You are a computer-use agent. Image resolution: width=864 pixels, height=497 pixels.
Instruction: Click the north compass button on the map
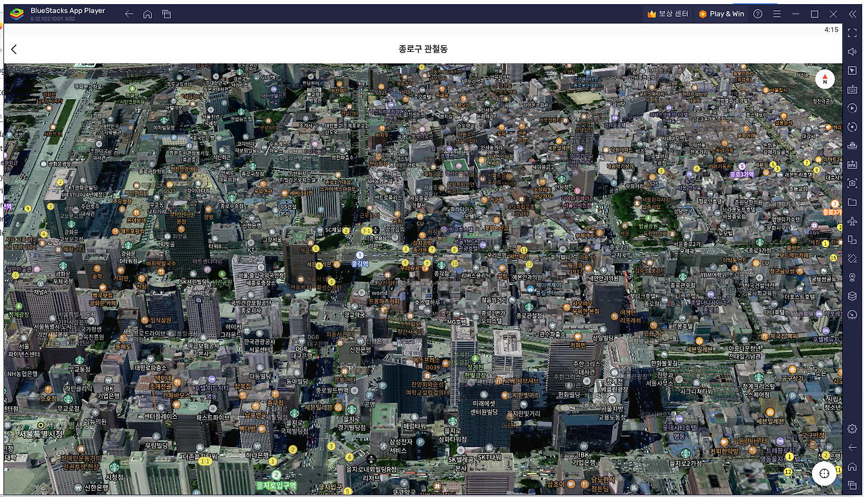[824, 80]
